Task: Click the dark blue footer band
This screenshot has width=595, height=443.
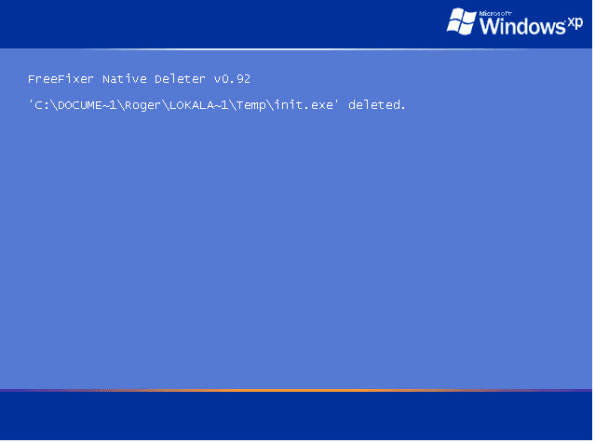Action: (x=296, y=416)
